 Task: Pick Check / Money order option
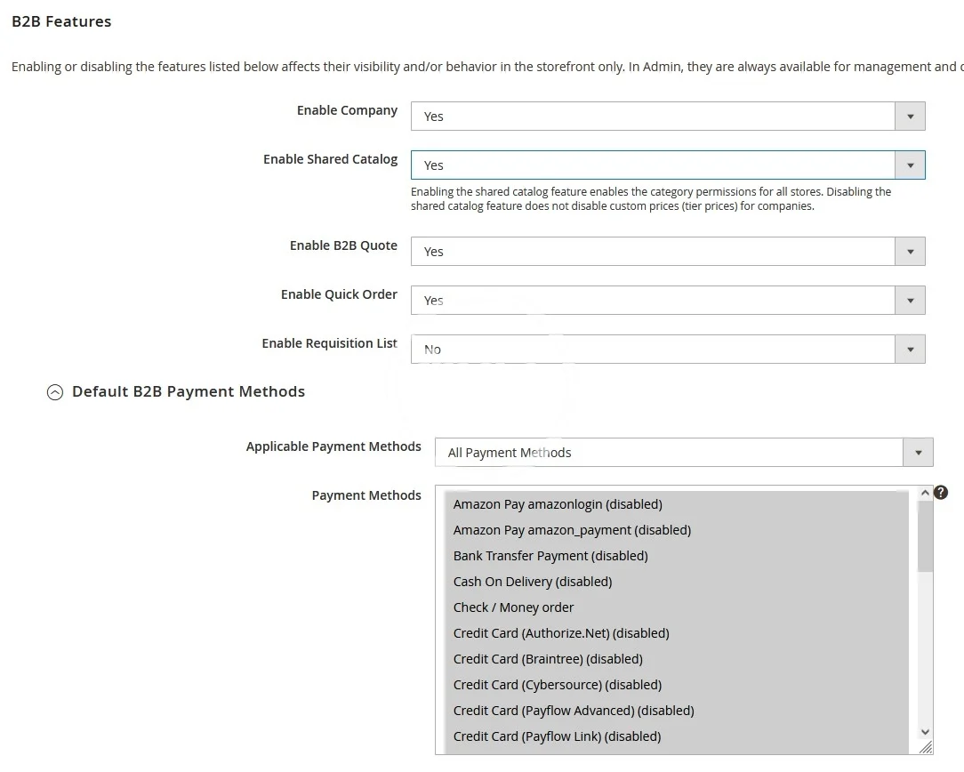(x=513, y=607)
